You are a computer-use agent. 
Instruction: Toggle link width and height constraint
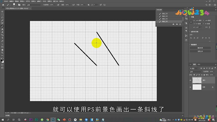(x=191, y=22)
